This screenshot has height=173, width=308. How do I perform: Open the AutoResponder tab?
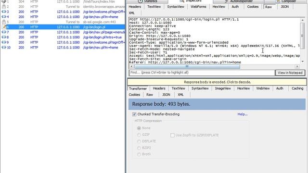(x=238, y=1)
